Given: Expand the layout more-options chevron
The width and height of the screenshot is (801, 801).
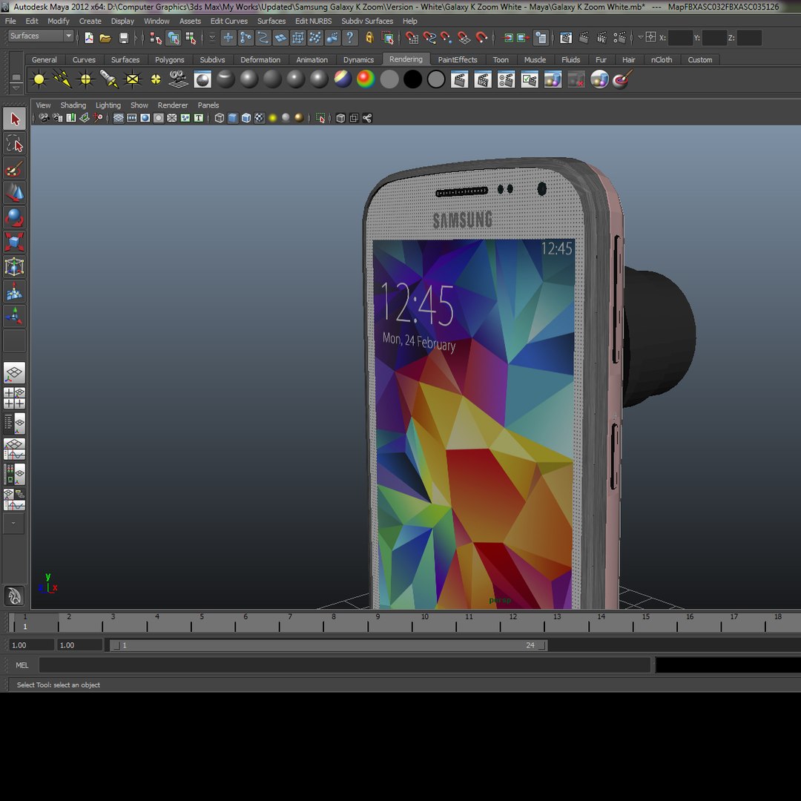Looking at the screenshot, I should [14, 524].
